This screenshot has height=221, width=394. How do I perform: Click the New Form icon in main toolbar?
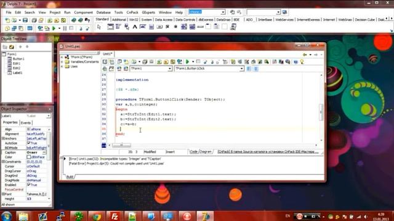point(30,28)
